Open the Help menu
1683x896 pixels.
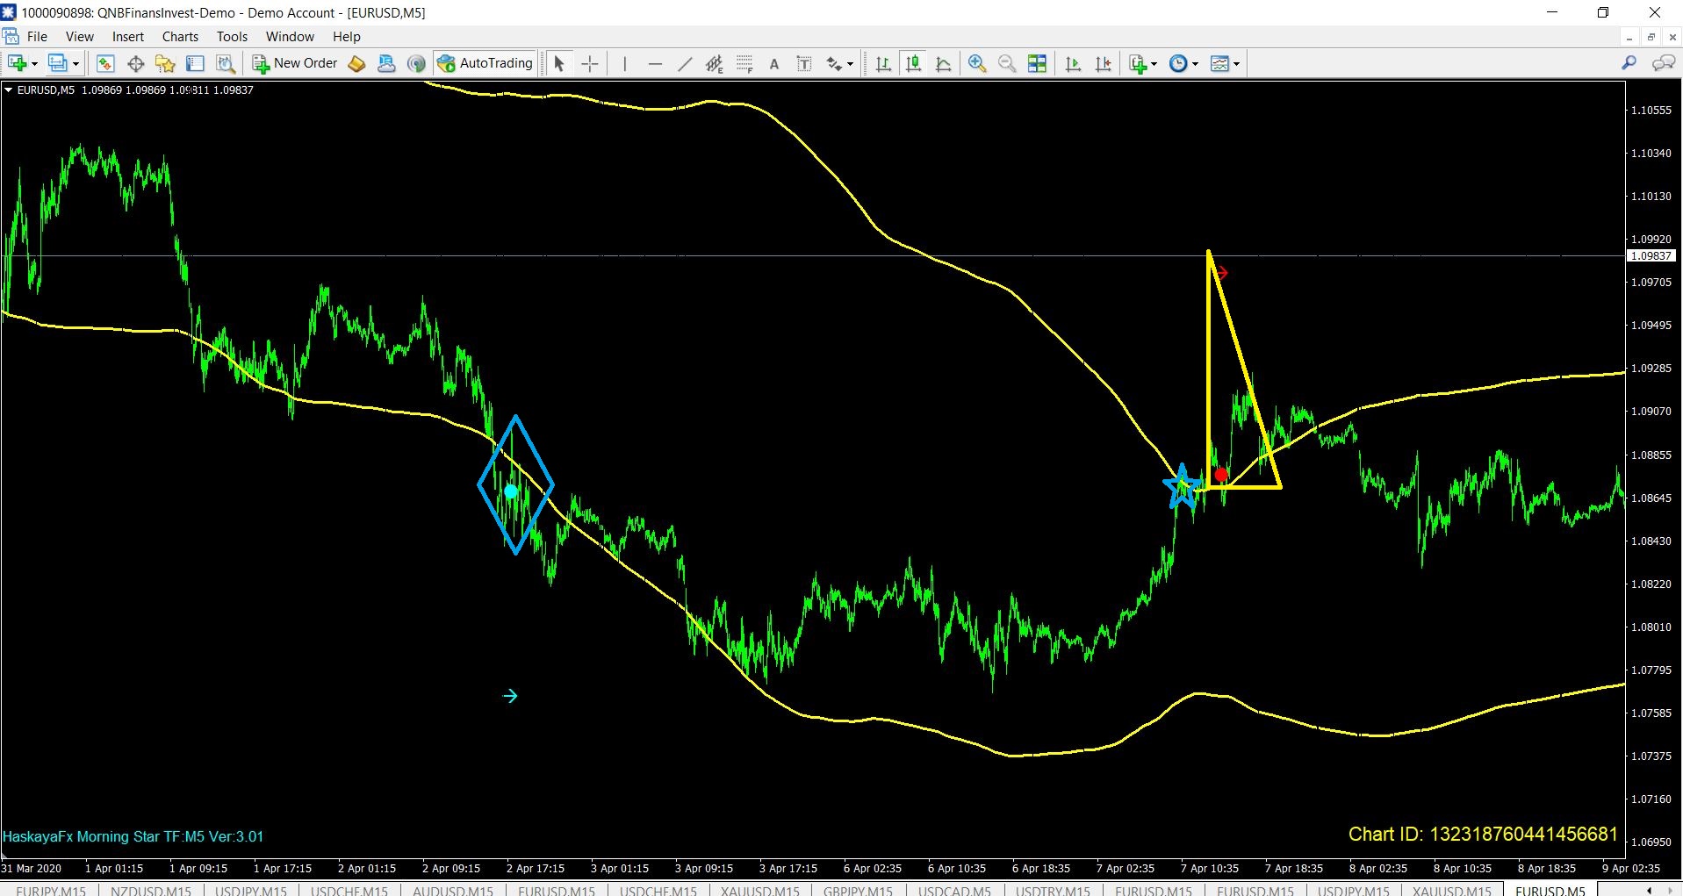[x=347, y=36]
